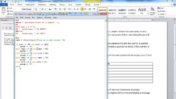Open Run menu in IDLE editor
176x99 pixels.
coord(34,18)
